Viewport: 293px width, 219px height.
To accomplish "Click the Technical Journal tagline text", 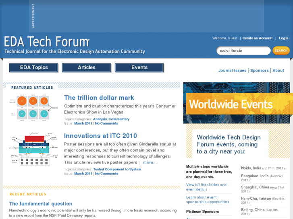I will (x=75, y=51).
